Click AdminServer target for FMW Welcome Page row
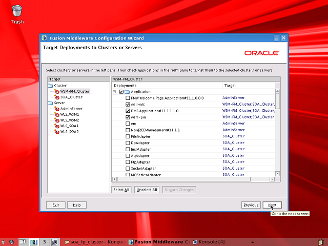This screenshot has height=246, width=328. tap(234, 98)
